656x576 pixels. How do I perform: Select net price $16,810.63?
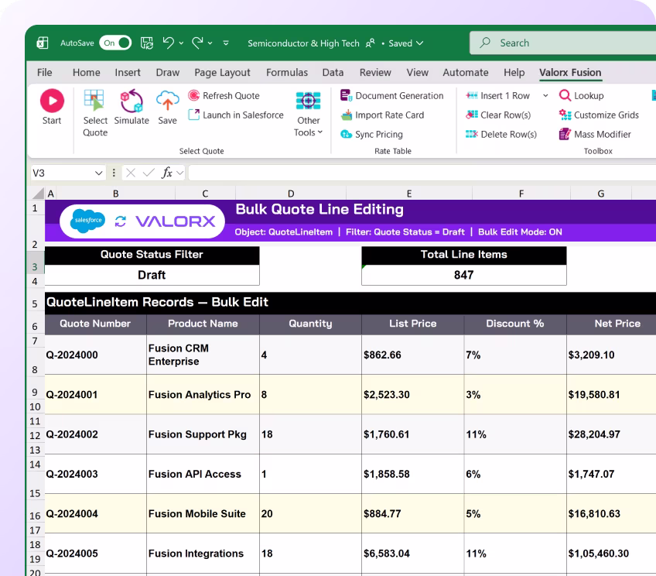click(x=611, y=513)
